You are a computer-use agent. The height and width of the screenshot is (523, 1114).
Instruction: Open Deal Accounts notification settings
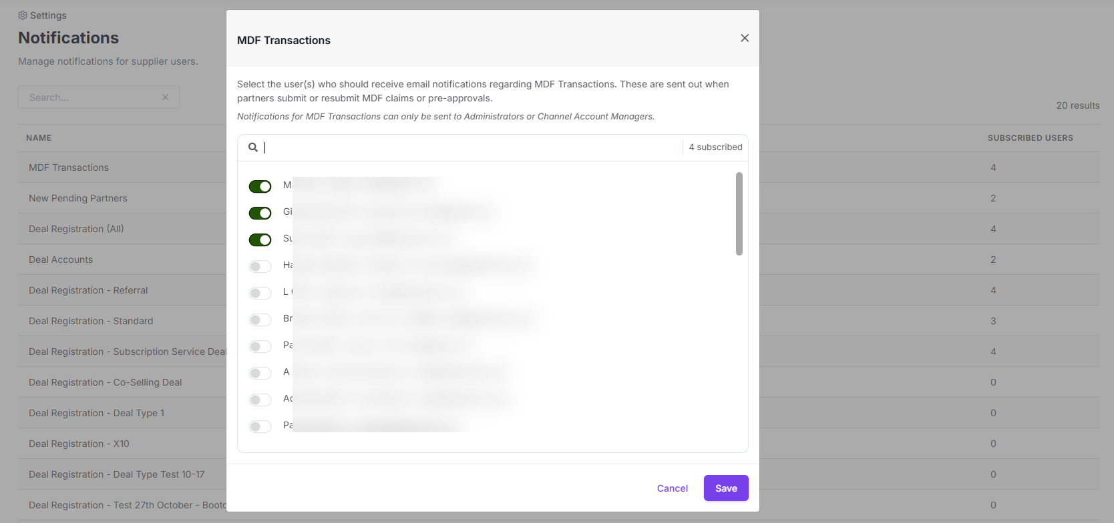tap(60, 259)
